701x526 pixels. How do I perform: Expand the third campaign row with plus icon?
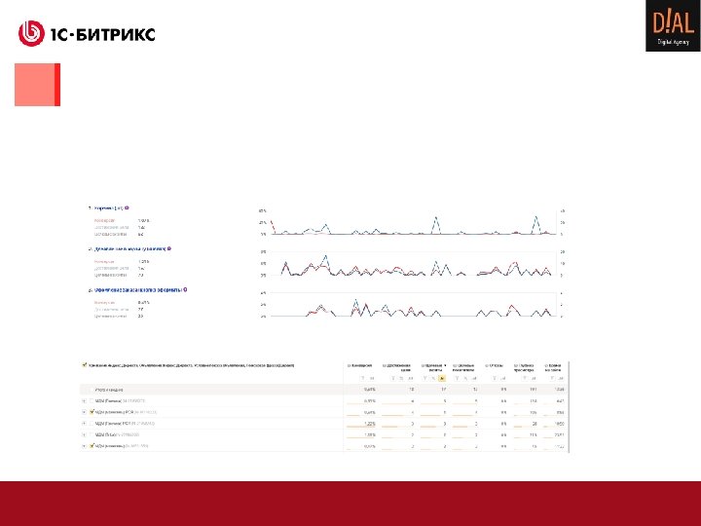(x=84, y=424)
